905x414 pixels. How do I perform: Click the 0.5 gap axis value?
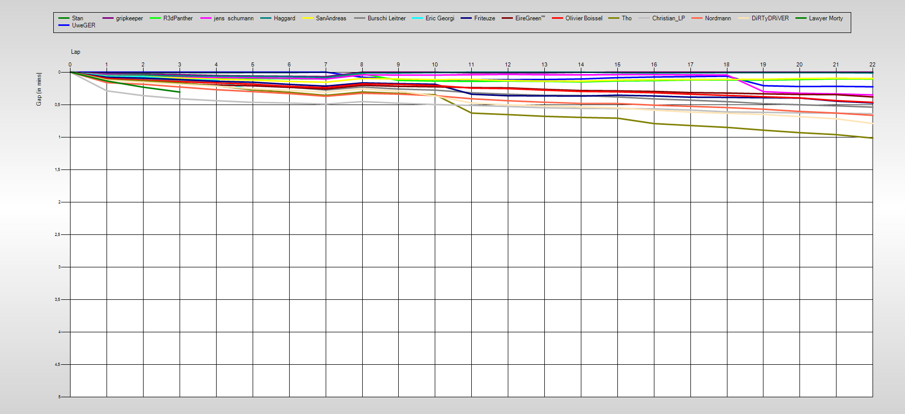tap(58, 105)
